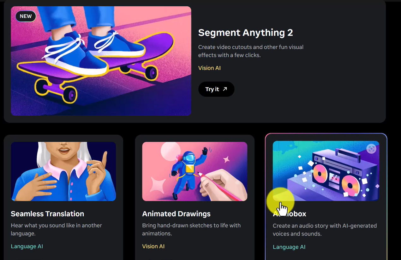This screenshot has height=260, width=401.
Task: Open the skateboard illustration thumbnail
Action: click(x=101, y=61)
